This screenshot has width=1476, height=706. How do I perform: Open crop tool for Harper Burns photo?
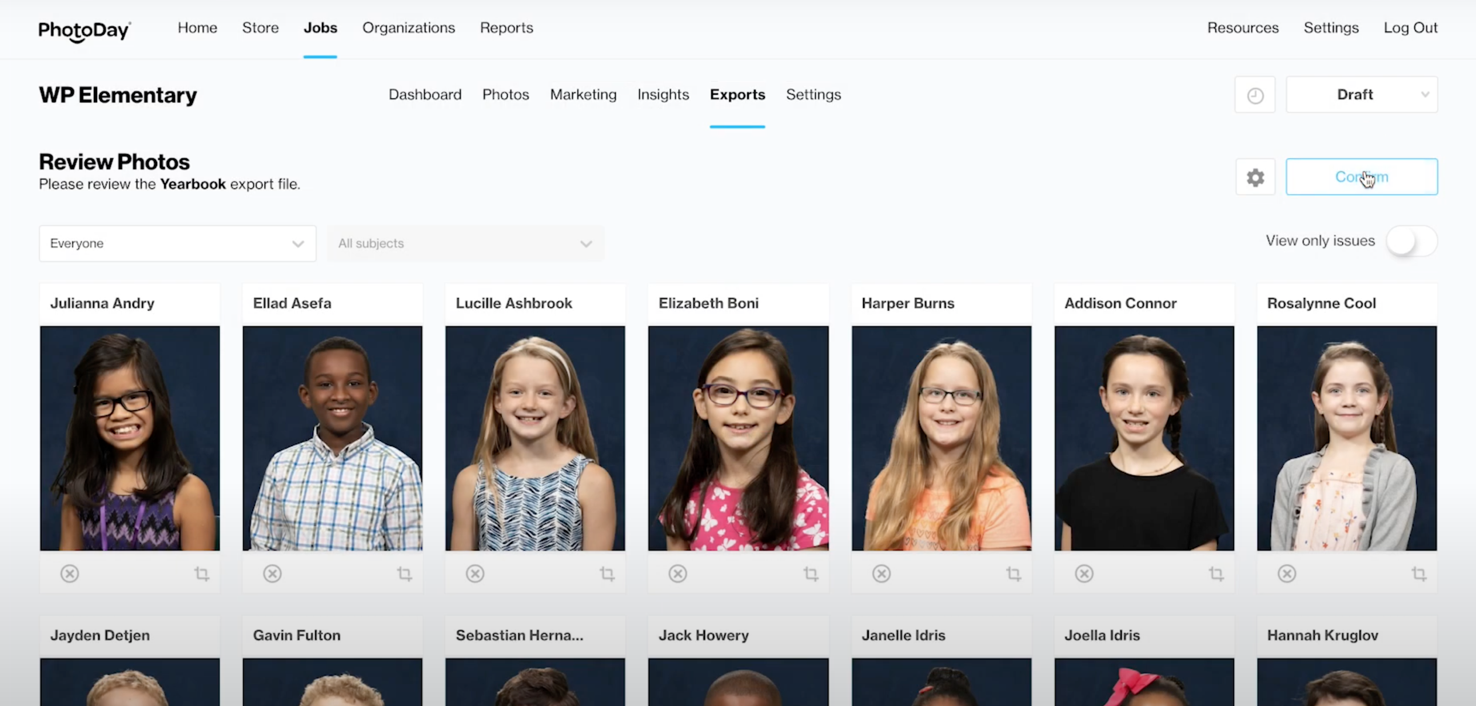(x=1014, y=573)
